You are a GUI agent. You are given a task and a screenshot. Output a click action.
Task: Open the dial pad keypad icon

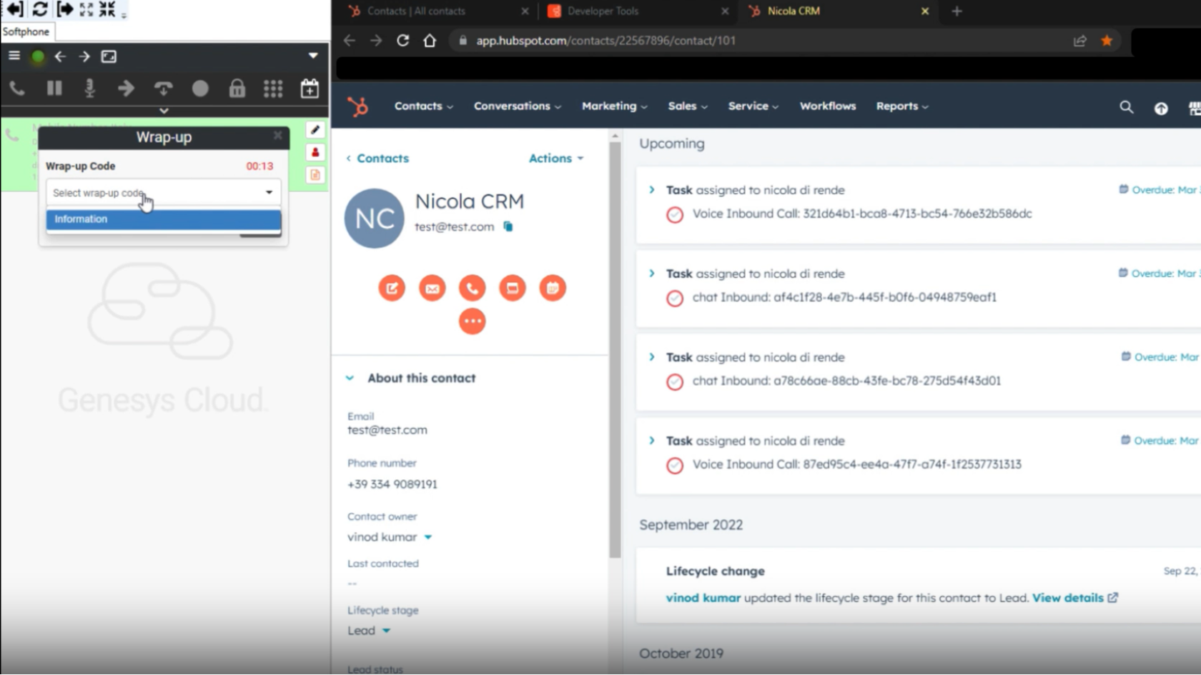(273, 89)
